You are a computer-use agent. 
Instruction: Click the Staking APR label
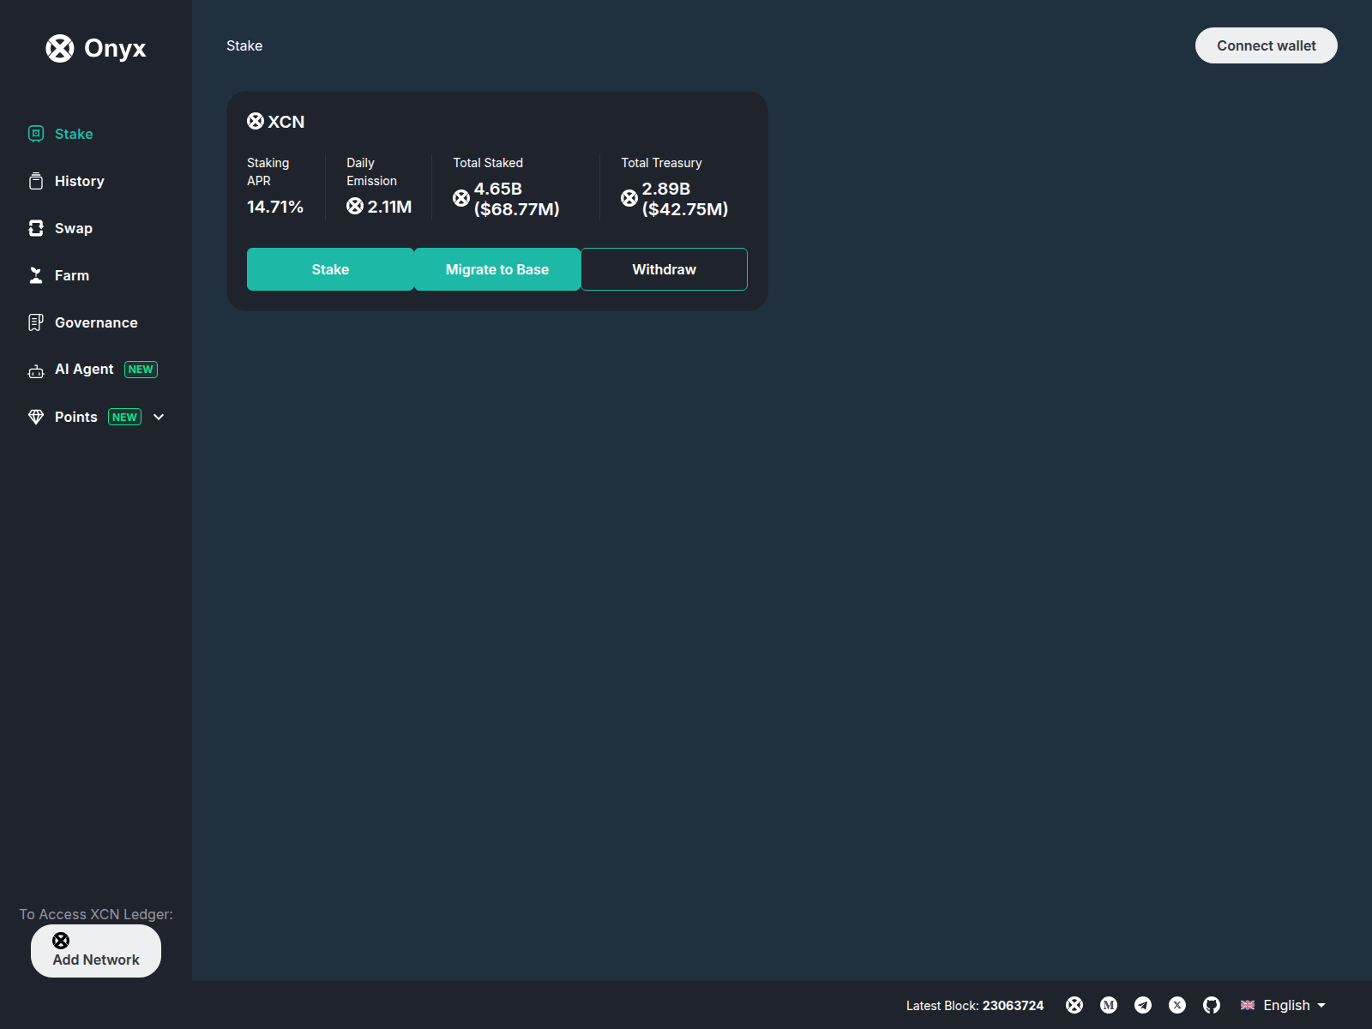tap(268, 171)
